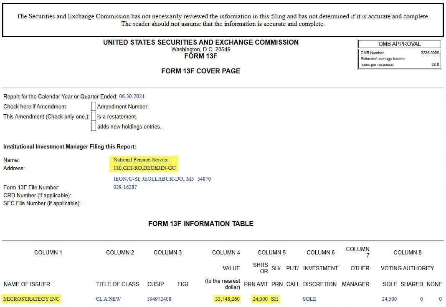
Task: Select the name 'National Pension Service'
Action: pos(141,160)
